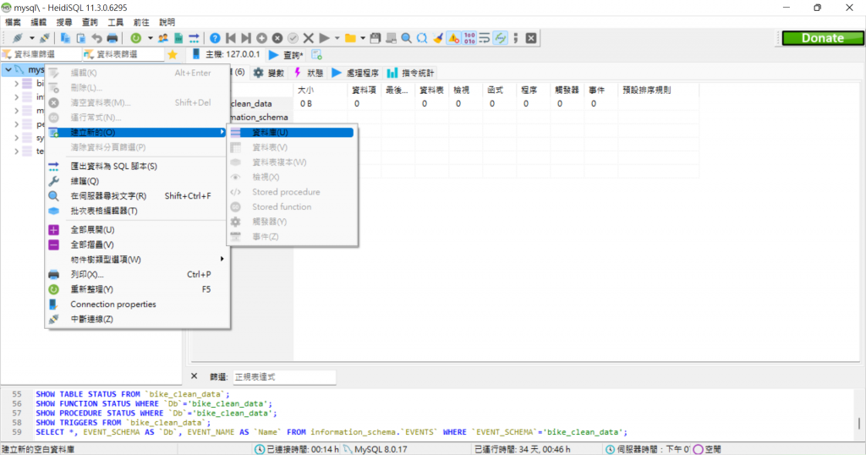Toggle word wrap for long lines
Image resolution: width=866 pixels, height=455 pixels.
485,38
